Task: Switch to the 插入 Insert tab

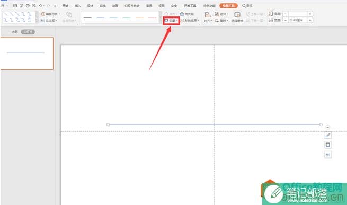Action: click(78, 6)
